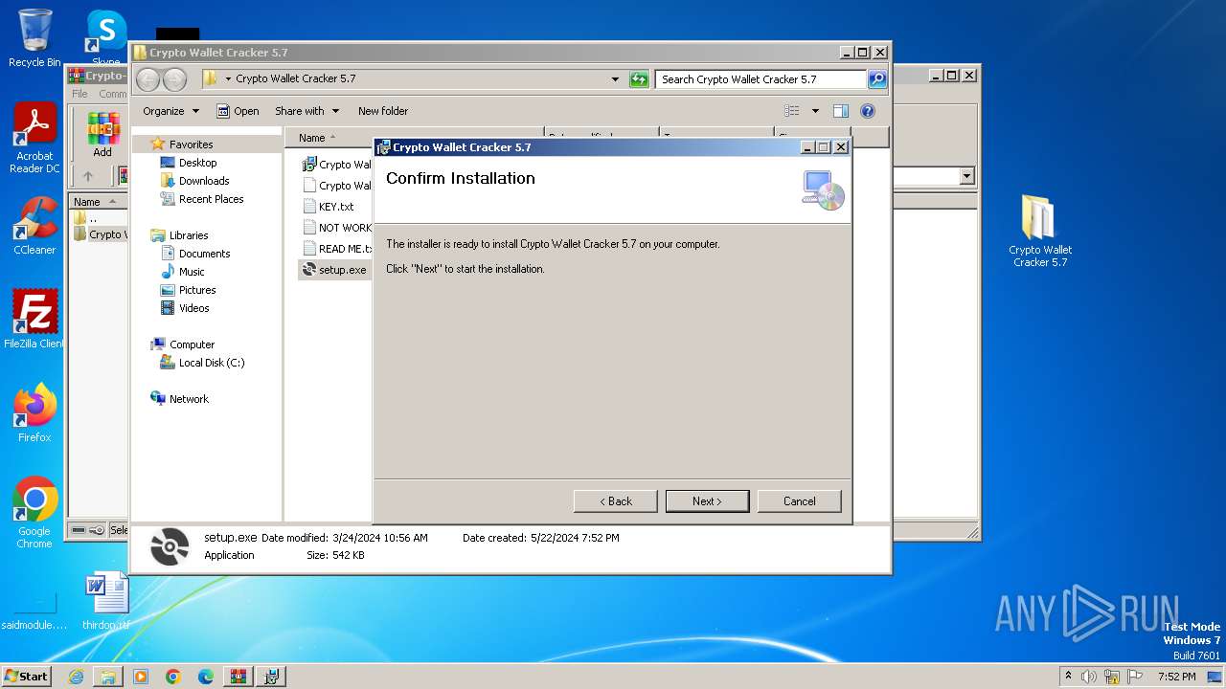Select the thirdon Word document icon

106,601
